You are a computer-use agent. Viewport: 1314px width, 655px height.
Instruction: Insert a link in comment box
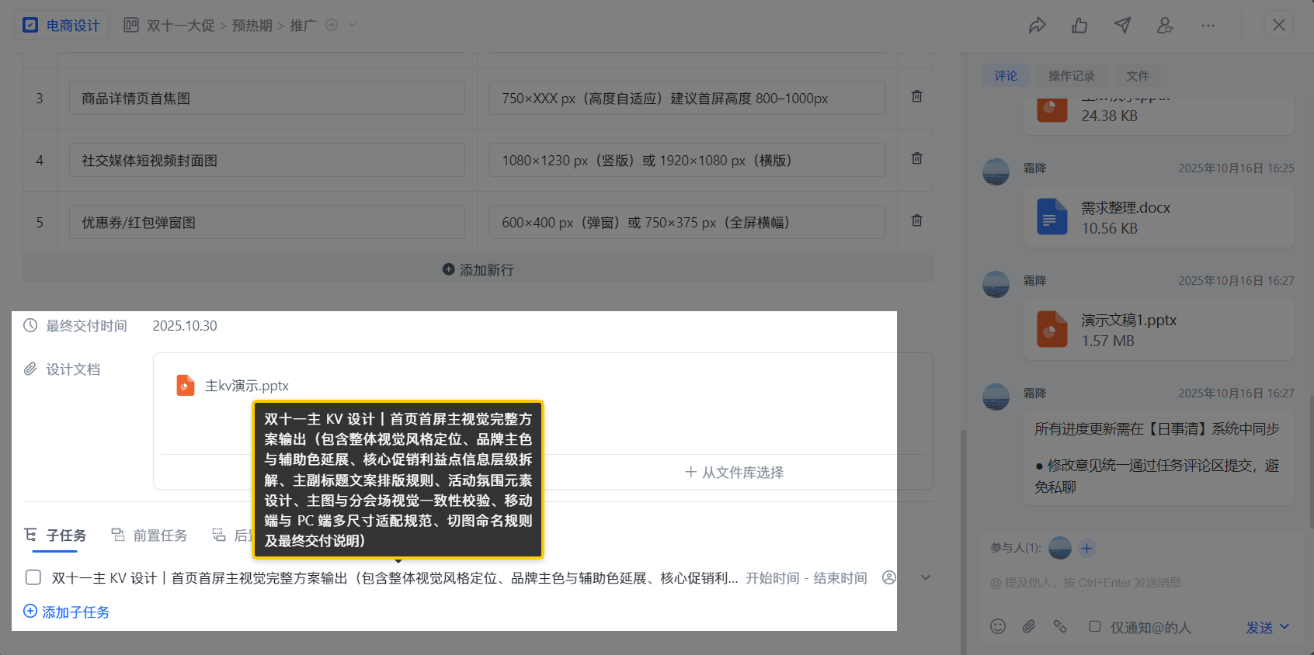[x=1060, y=626]
